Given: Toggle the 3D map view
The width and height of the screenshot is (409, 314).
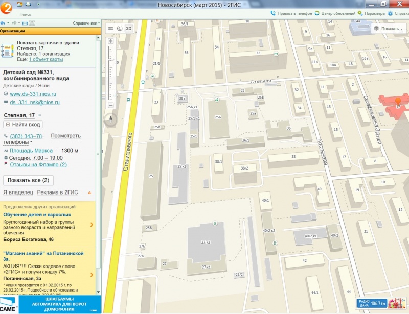Looking at the screenshot, I should tap(129, 29).
